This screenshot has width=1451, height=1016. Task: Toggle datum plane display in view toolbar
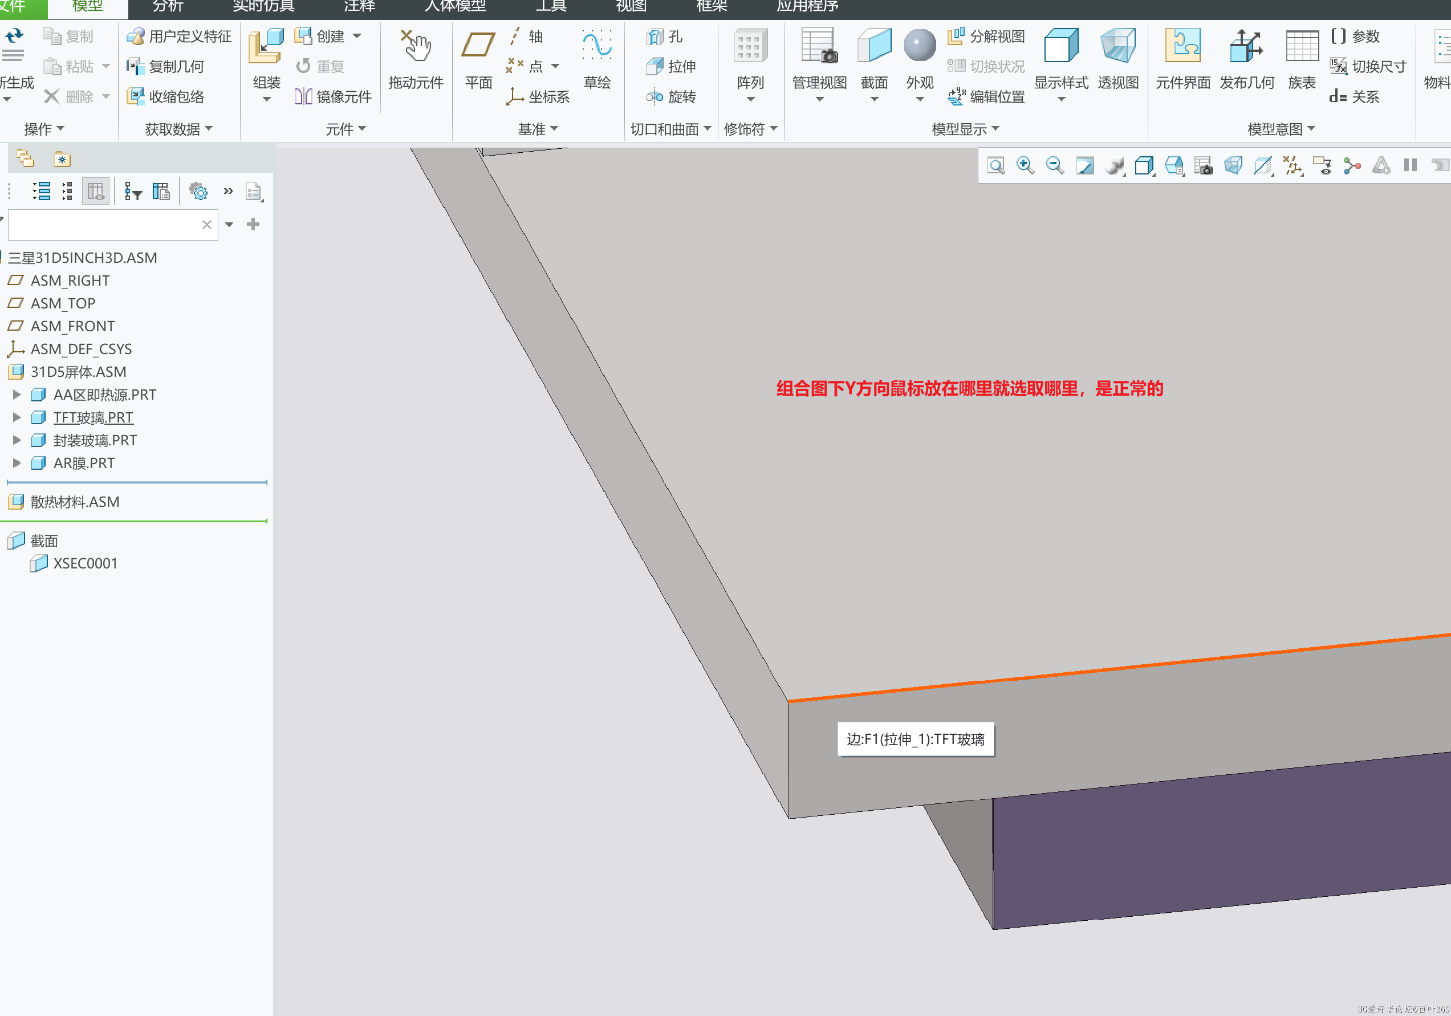(x=1262, y=166)
